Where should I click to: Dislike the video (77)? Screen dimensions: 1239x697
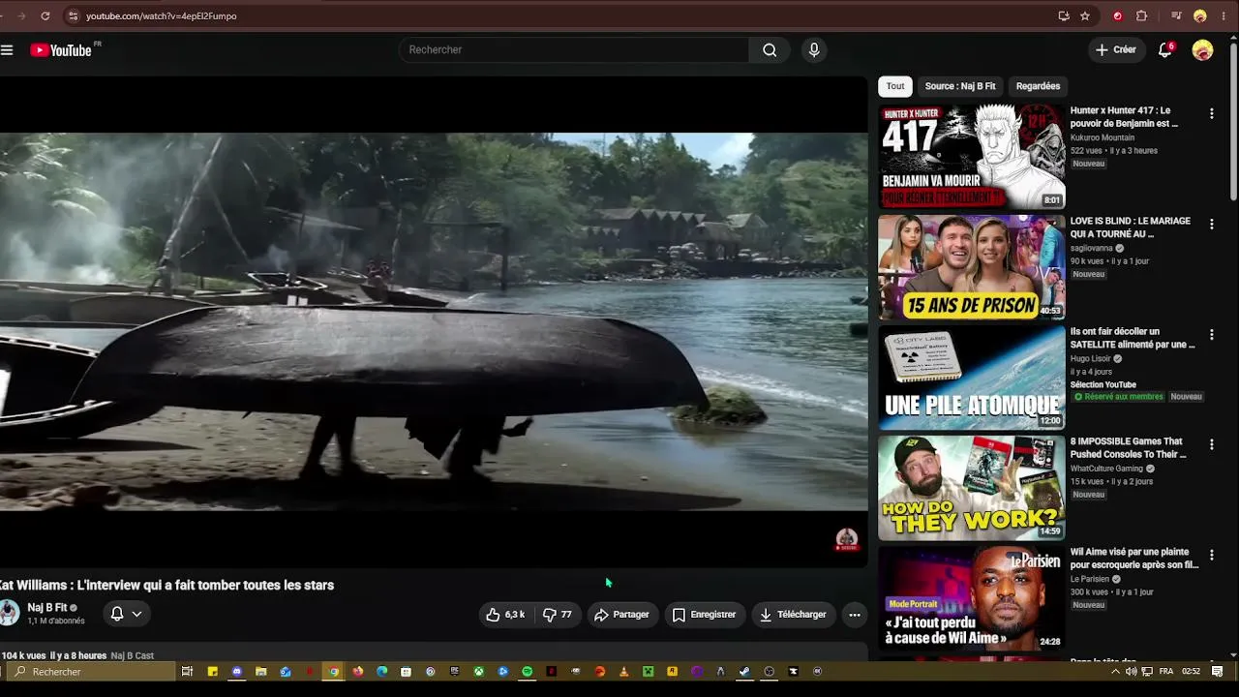[558, 615]
